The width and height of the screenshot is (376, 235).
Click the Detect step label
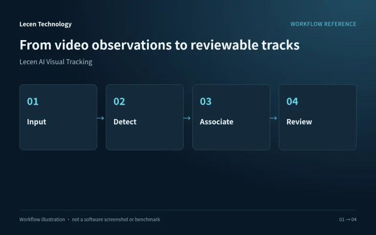[125, 122]
